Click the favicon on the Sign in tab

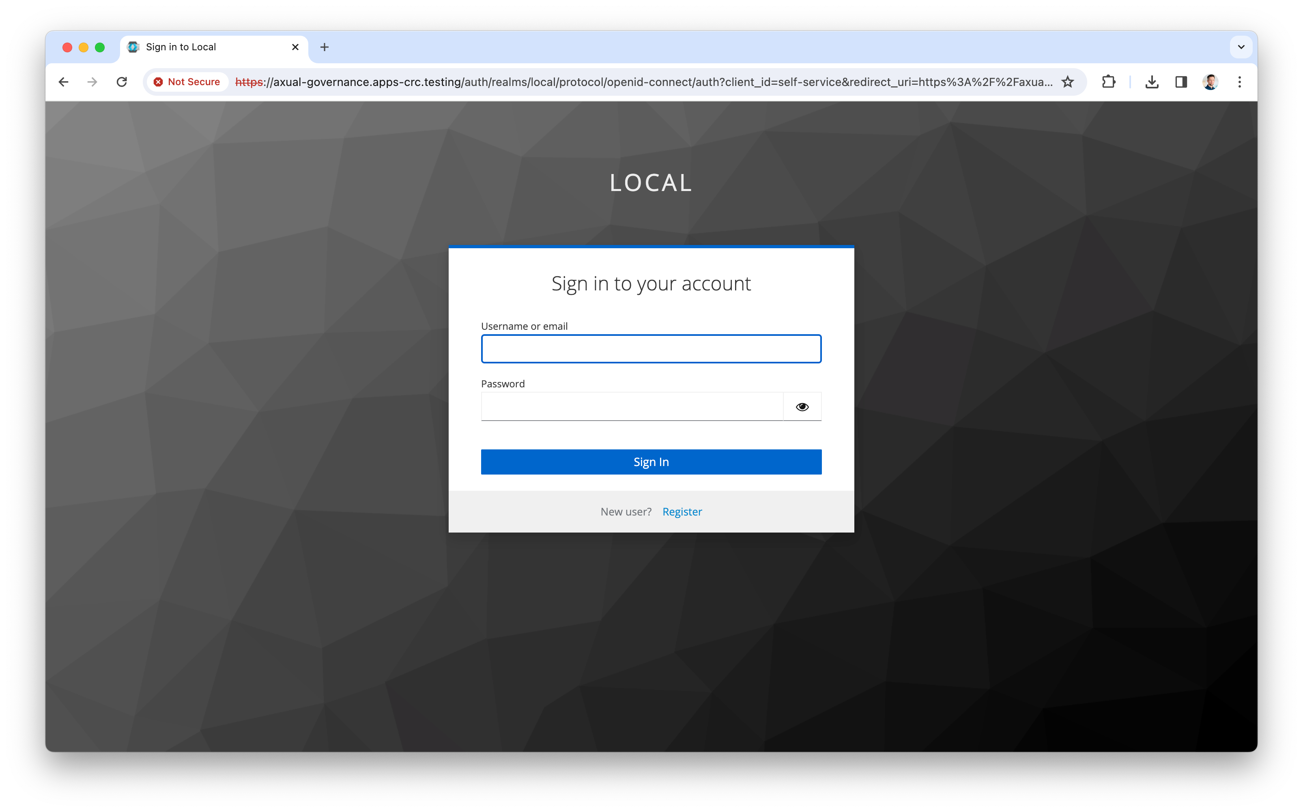[133, 47]
